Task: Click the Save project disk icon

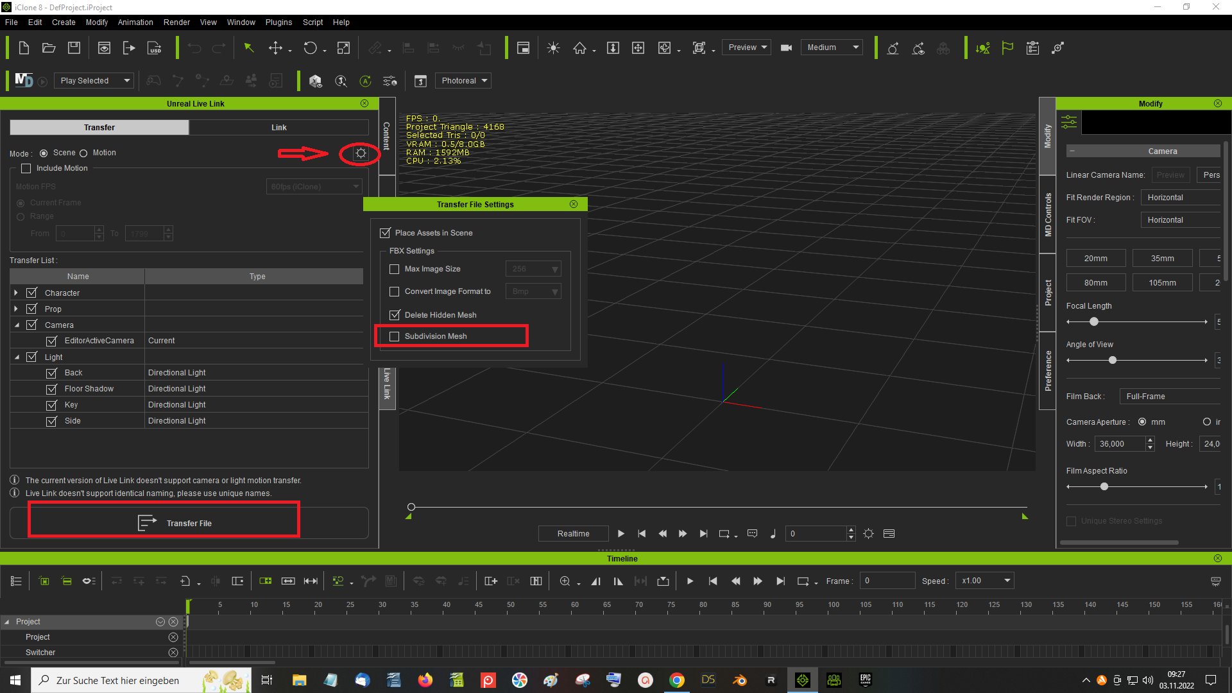Action: coord(74,48)
